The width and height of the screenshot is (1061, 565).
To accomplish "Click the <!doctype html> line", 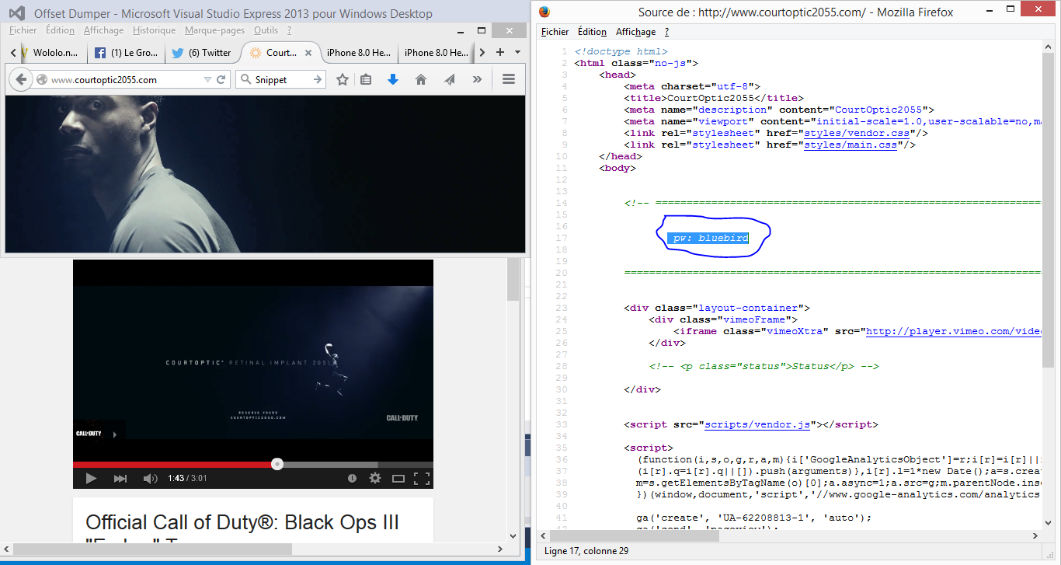I will tap(621, 51).
